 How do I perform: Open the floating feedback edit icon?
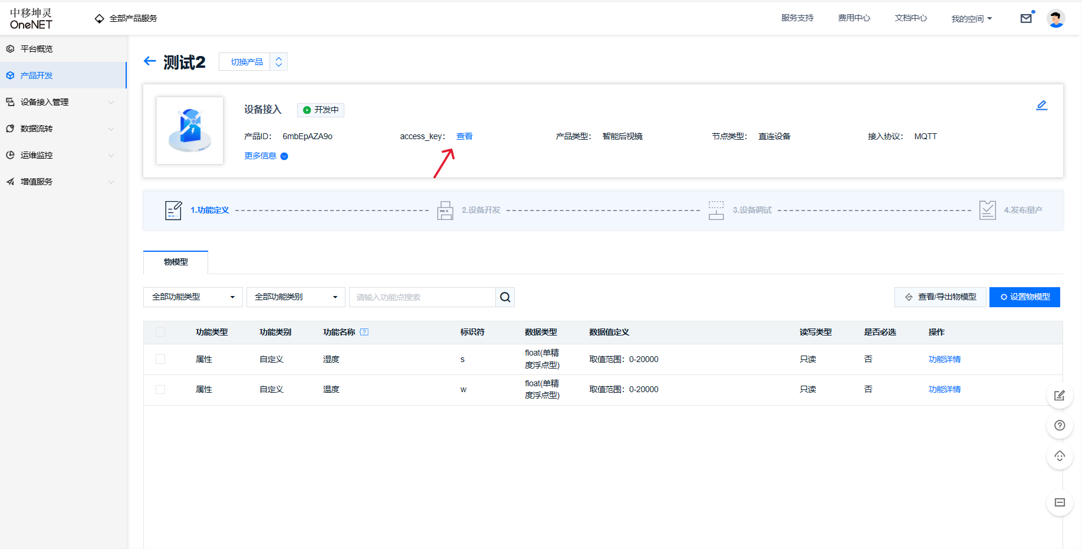(x=1059, y=396)
